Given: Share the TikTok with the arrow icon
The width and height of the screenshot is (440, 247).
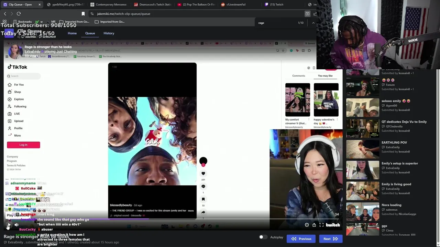Looking at the screenshot, I should (x=203, y=212).
